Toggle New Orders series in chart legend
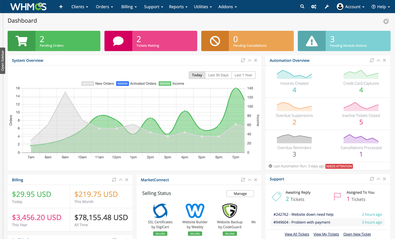Viewport: 395px width, 239px height. pos(98,84)
